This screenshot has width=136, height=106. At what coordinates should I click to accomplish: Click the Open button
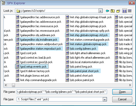point(122,92)
